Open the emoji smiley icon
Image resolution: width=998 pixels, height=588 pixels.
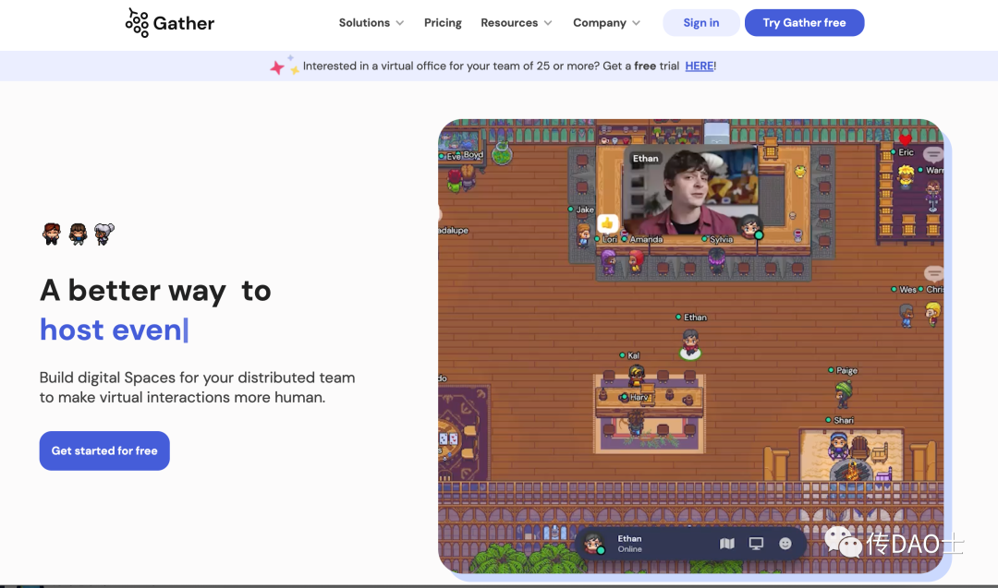click(x=785, y=544)
